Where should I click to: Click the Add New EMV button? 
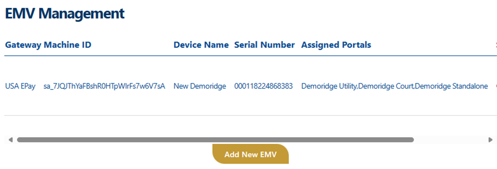click(x=250, y=154)
